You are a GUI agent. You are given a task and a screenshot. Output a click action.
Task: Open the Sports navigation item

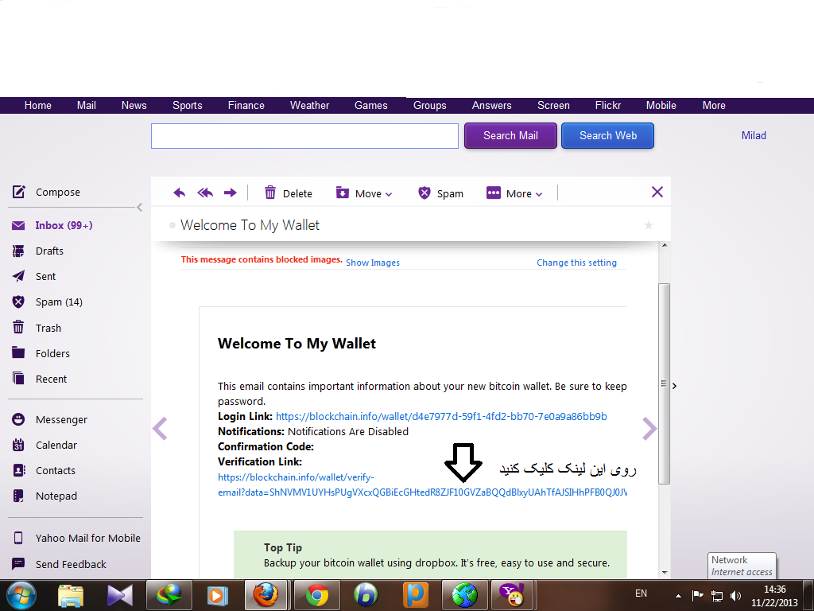188,106
